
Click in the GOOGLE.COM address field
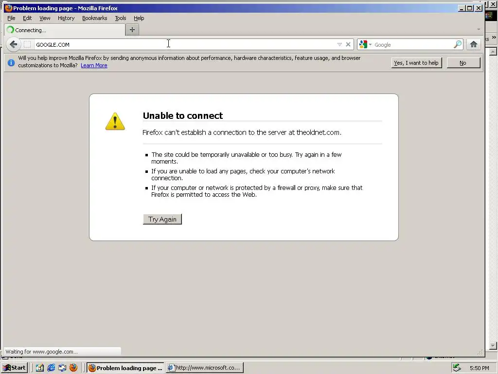184,44
